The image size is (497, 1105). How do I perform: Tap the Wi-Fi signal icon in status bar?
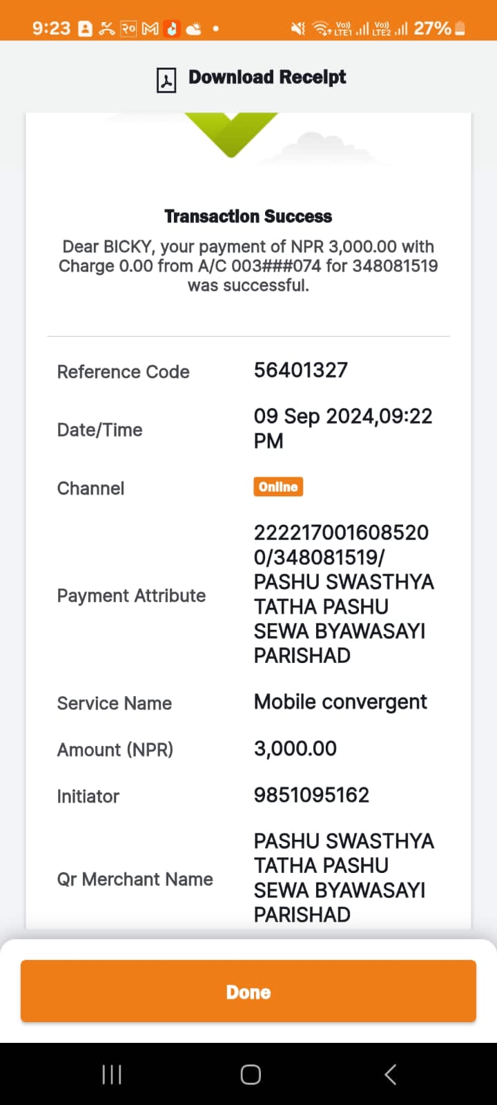pyautogui.click(x=322, y=28)
